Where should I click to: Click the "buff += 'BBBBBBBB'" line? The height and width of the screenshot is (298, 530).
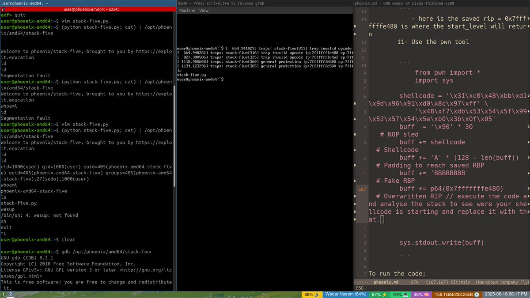[x=434, y=173]
